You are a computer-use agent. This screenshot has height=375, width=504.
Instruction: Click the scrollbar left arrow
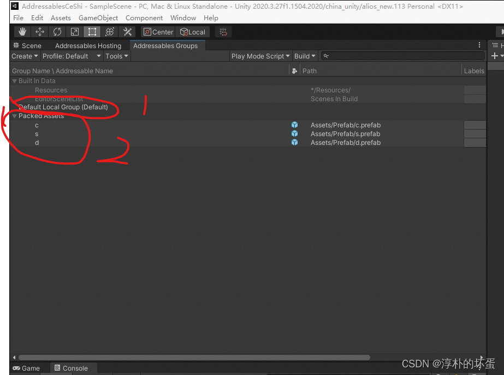[x=14, y=358]
